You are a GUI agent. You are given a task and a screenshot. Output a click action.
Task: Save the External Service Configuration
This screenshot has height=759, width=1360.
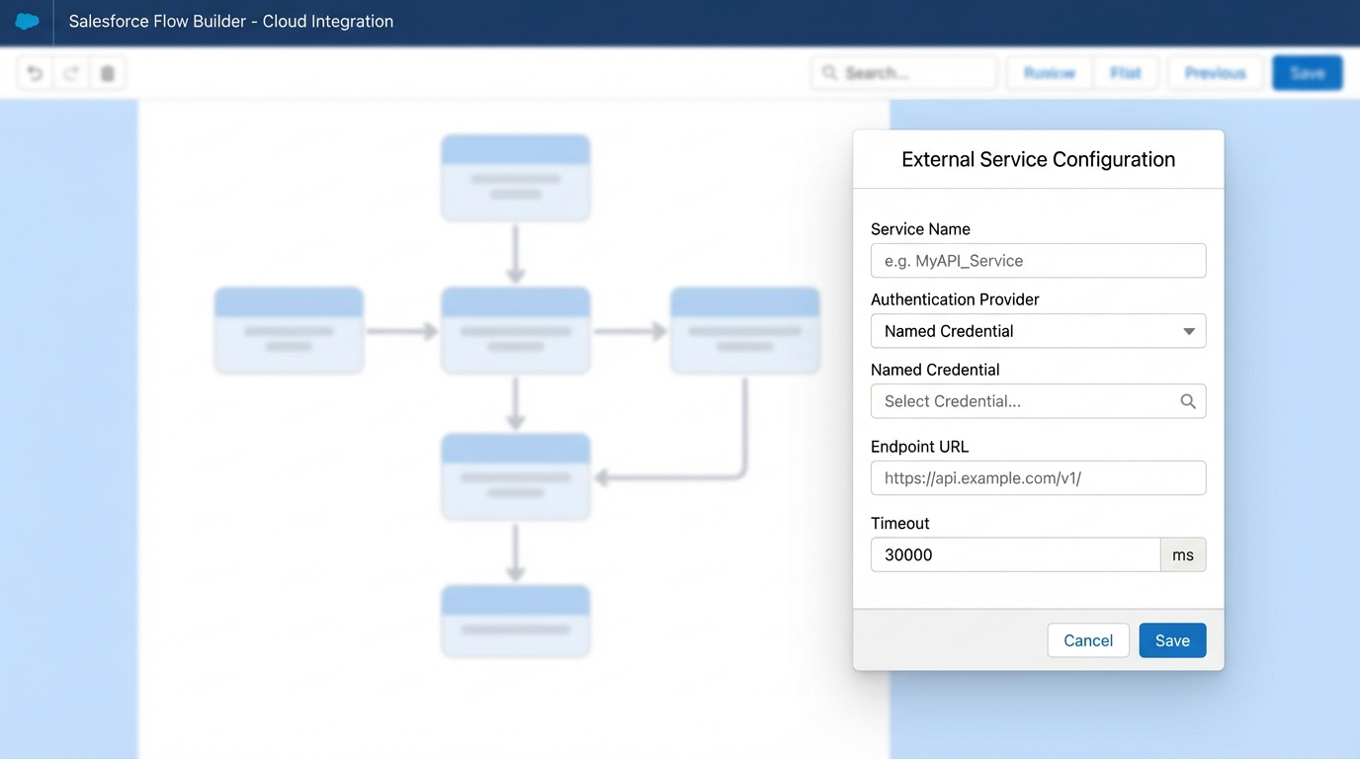pyautogui.click(x=1172, y=640)
